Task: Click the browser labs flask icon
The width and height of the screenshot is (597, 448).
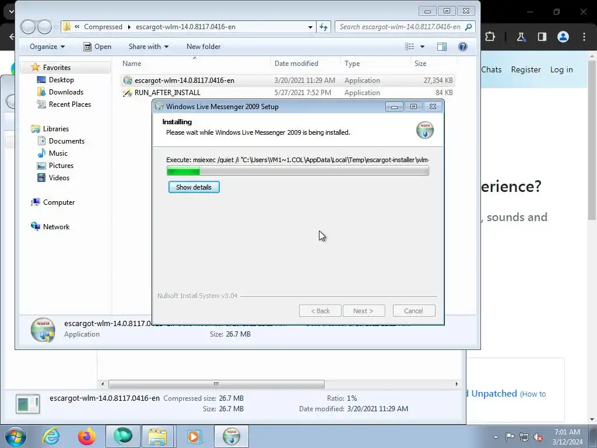Action: coord(521,37)
